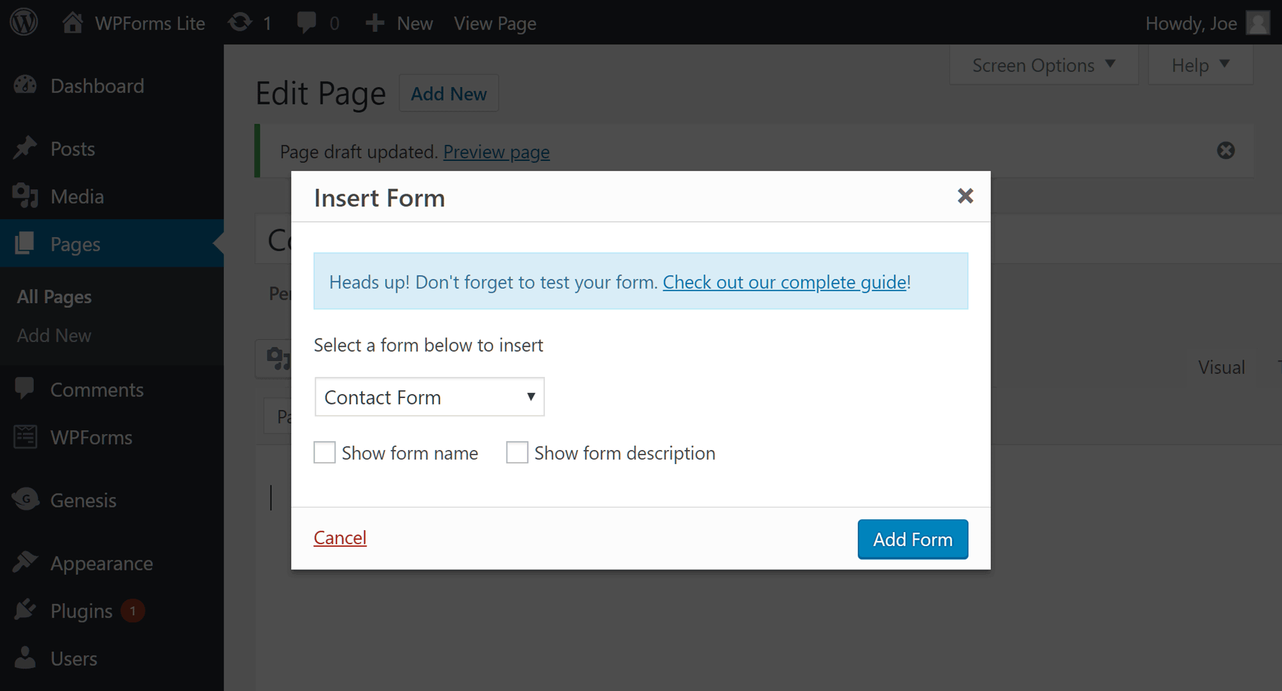Click Add New under Pages submenu
This screenshot has width=1282, height=691.
click(54, 335)
